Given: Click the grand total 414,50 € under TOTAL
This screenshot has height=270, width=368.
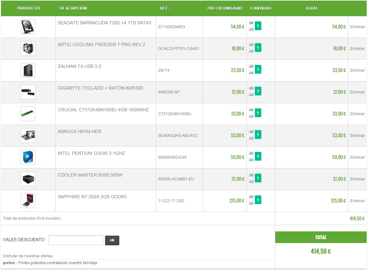Looking at the screenshot, I should 321,251.
